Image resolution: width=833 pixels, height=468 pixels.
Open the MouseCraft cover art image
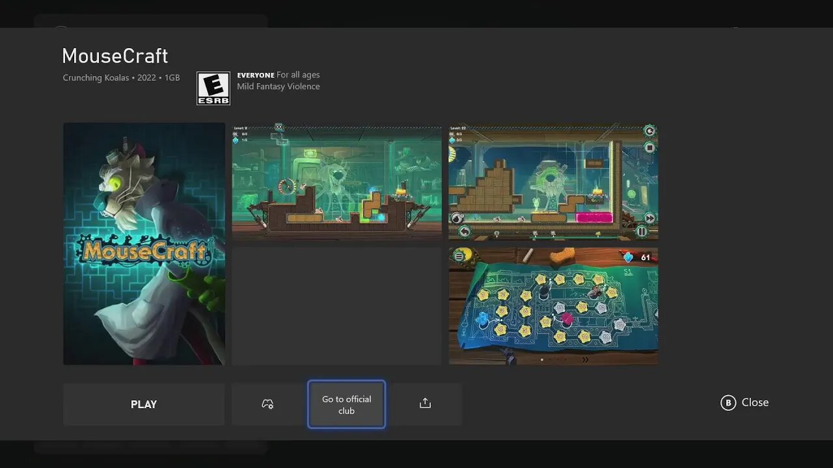click(x=144, y=244)
